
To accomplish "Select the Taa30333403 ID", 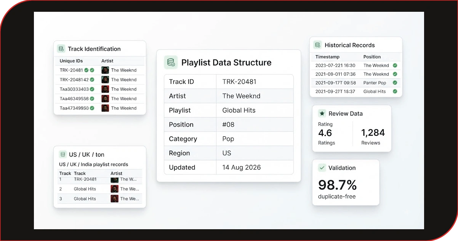I will click(x=74, y=89).
